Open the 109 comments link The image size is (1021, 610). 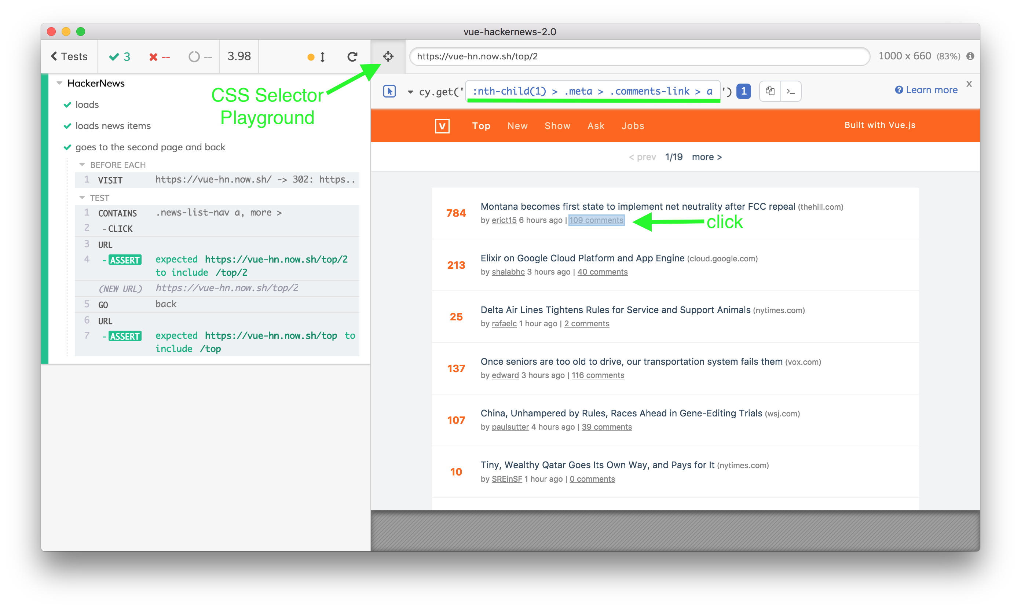pyautogui.click(x=596, y=220)
